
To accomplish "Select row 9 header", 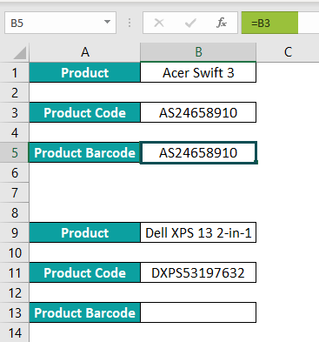I will [x=15, y=232].
